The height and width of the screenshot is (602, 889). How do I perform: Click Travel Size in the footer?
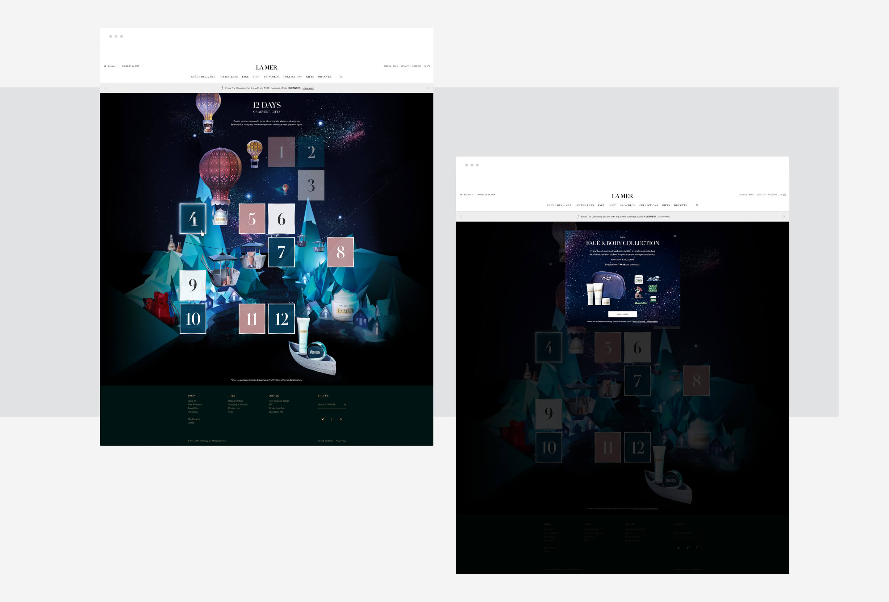[193, 408]
